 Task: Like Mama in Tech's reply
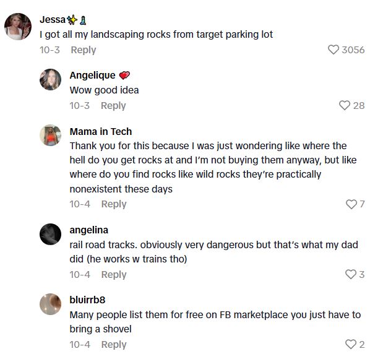point(351,204)
